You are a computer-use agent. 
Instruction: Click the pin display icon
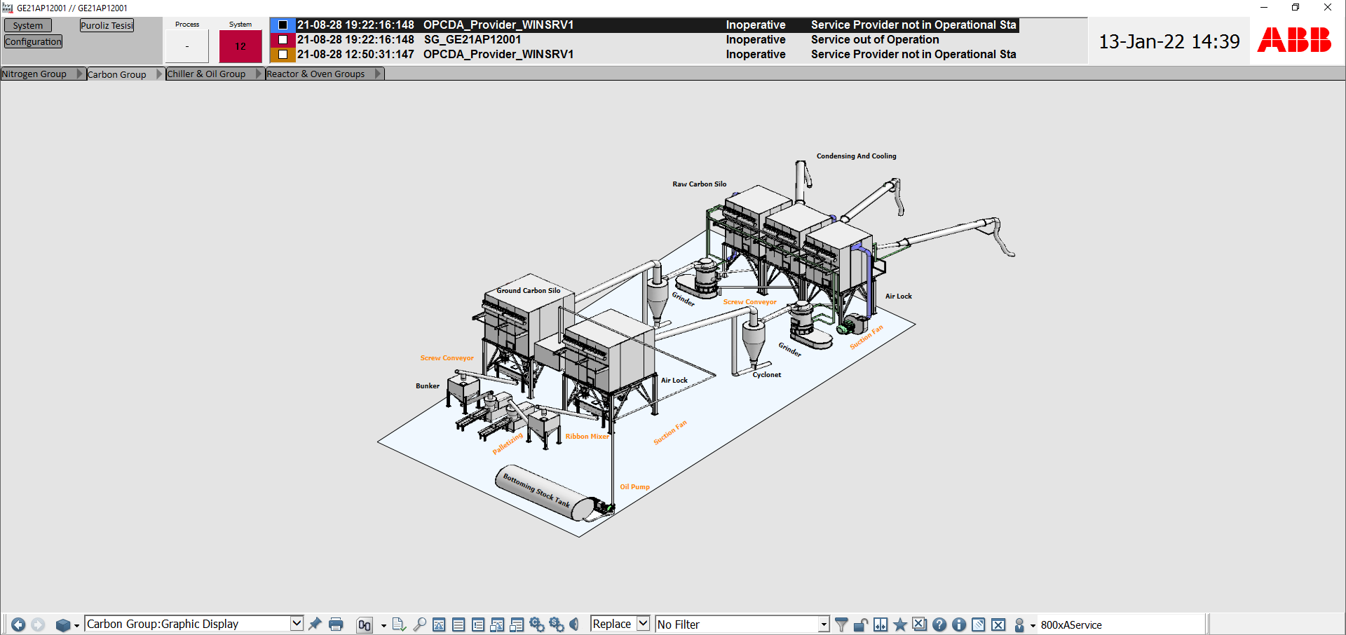(315, 624)
